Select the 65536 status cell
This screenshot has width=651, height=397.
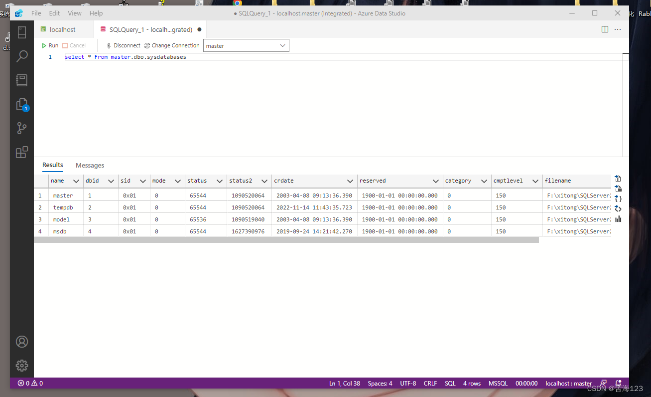[x=206, y=219]
